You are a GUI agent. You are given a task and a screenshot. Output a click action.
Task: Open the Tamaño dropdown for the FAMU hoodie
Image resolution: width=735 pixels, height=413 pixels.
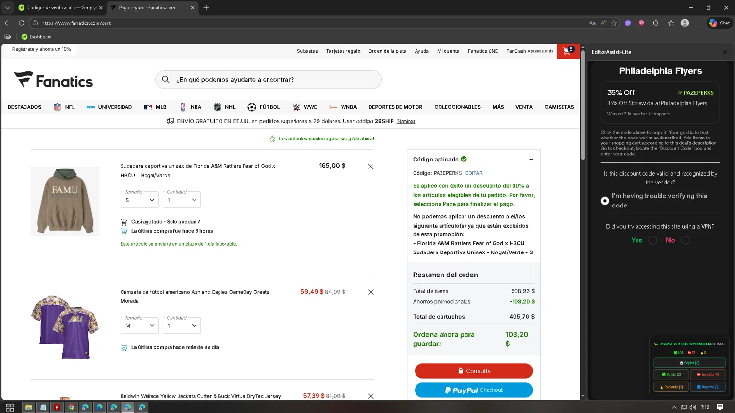[x=140, y=200]
